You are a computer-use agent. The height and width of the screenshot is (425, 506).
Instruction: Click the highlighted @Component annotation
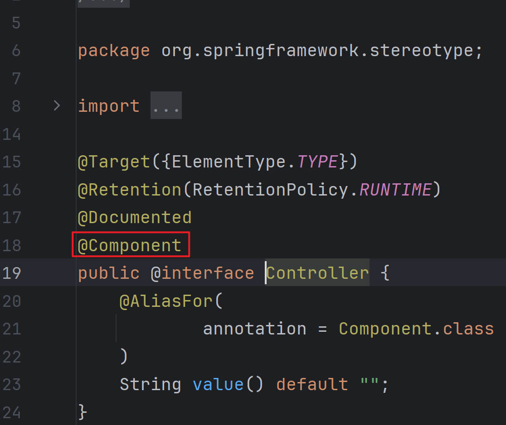pos(130,246)
